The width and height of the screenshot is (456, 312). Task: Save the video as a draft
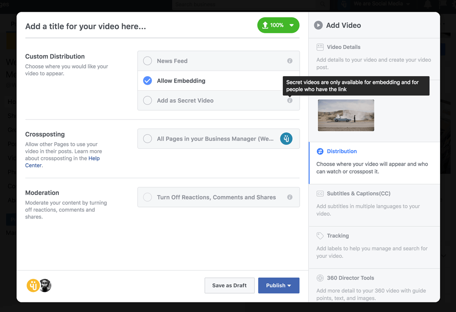(x=229, y=286)
